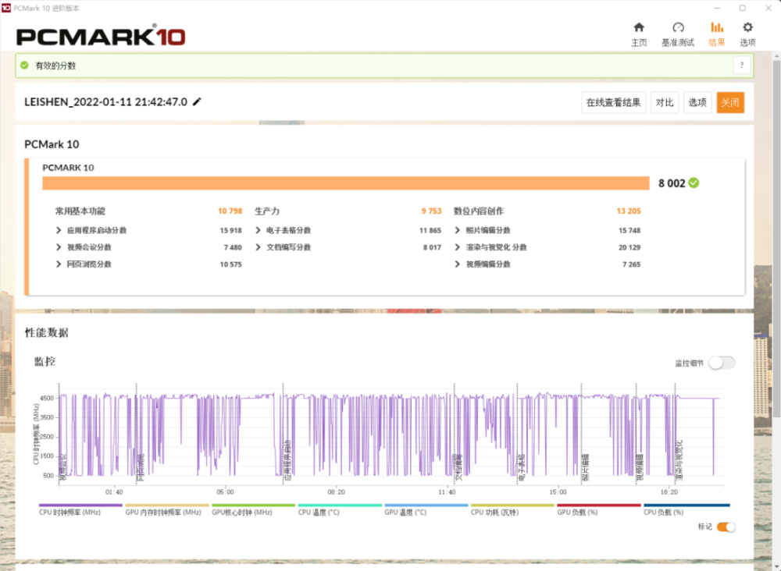
Task: Open the 基准测试 benchmark gauge icon
Action: [678, 27]
